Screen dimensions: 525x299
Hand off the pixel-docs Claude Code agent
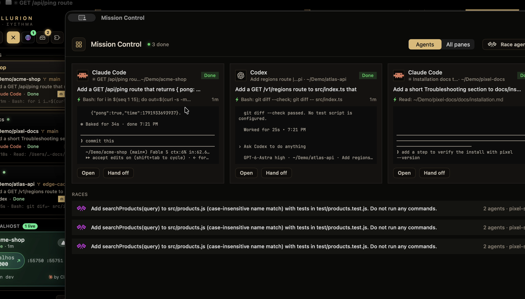pos(434,173)
